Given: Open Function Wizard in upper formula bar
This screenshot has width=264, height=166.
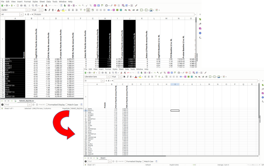Looking at the screenshot, I should click(x=26, y=14).
